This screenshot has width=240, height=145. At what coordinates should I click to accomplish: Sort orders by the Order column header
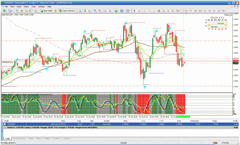tap(7, 121)
